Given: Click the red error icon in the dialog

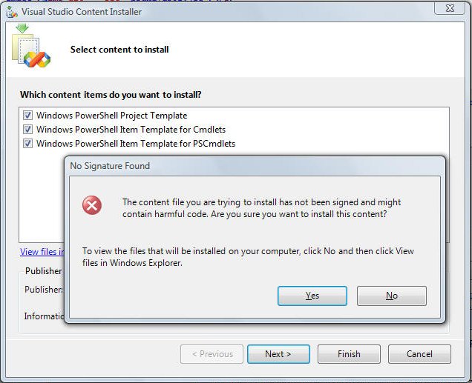Looking at the screenshot, I should tap(92, 205).
